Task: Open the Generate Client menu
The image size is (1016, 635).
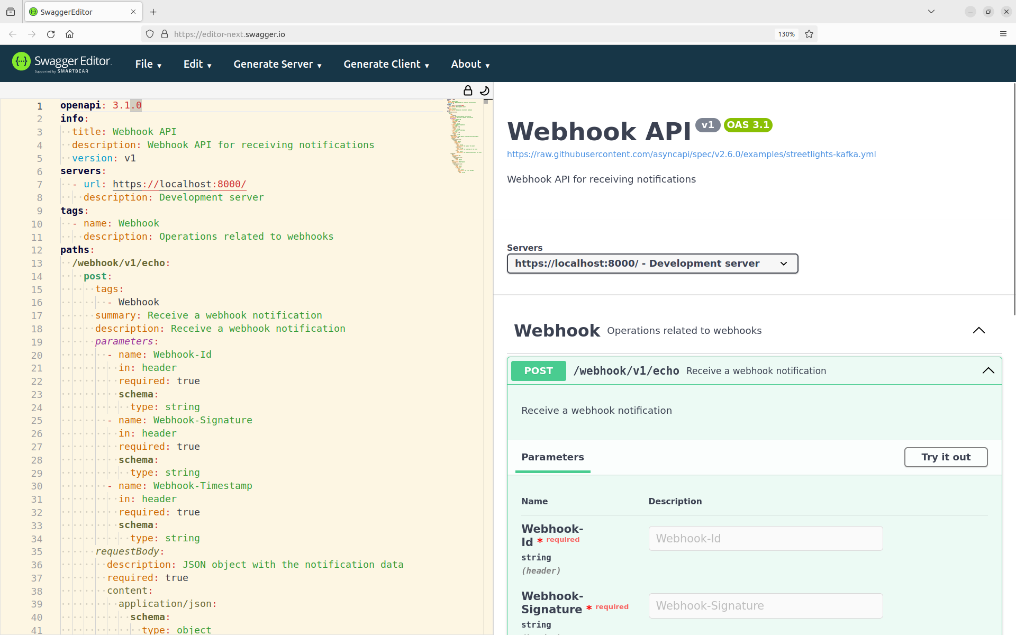Action: pos(386,64)
